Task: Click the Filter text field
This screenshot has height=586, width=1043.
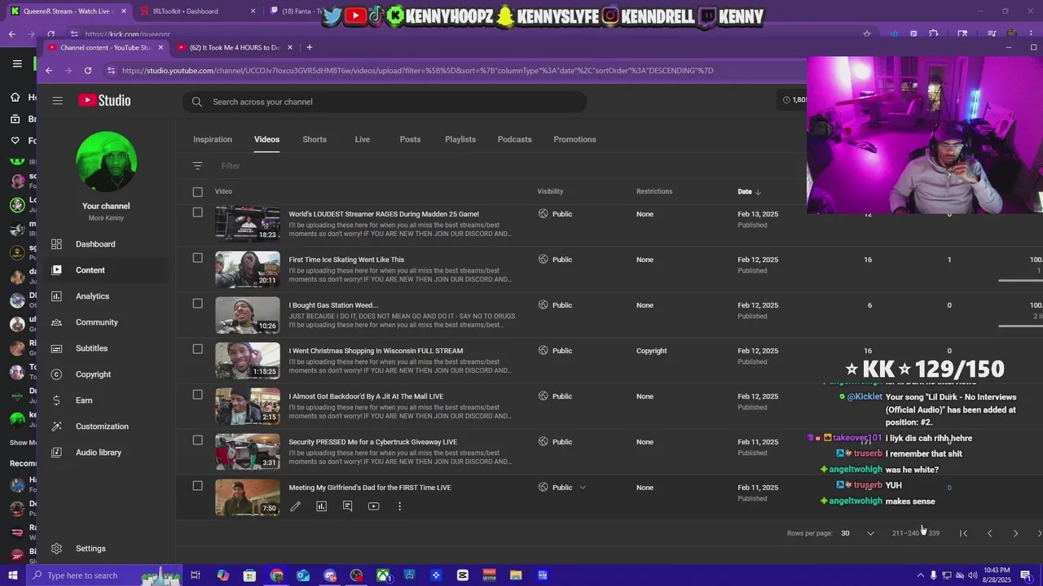Action: click(231, 166)
